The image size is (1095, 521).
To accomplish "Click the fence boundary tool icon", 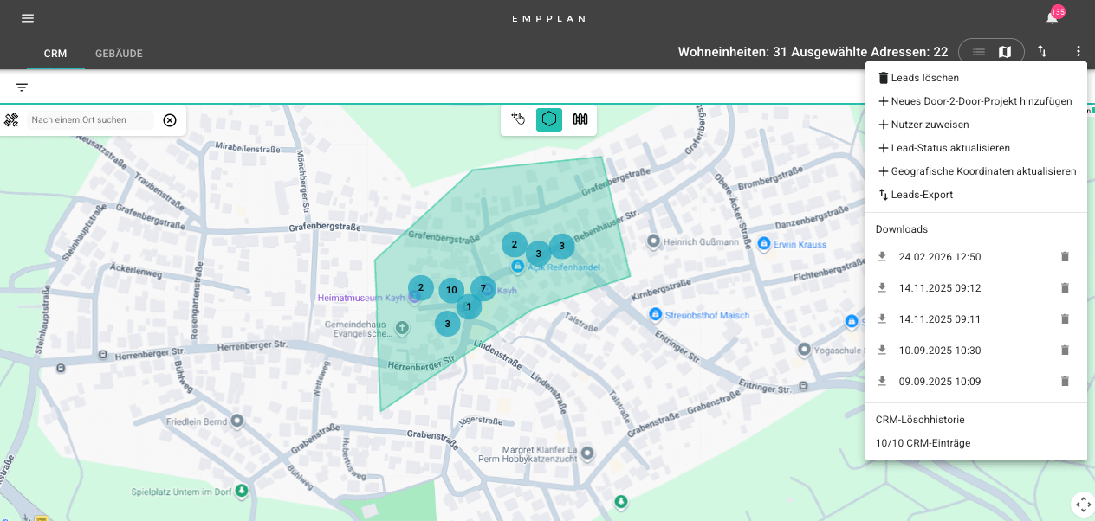I will (x=580, y=119).
